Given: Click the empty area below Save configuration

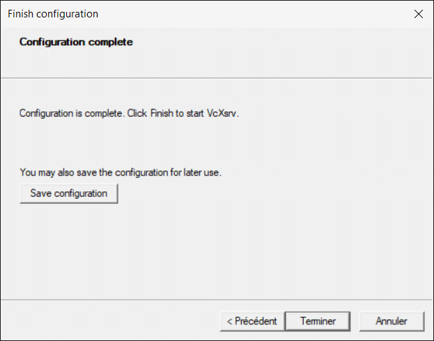Looking at the screenshot, I should 209,251.
